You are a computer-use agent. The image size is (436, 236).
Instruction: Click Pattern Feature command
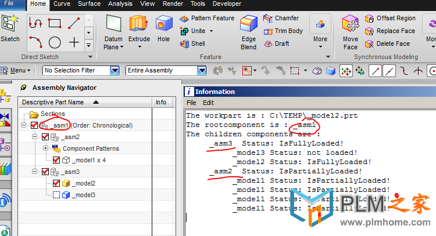point(207,19)
